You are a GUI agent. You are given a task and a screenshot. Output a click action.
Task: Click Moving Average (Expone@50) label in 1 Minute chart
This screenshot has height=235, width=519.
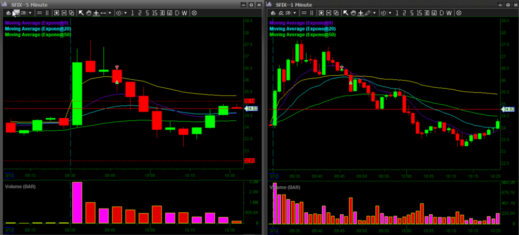(x=303, y=34)
